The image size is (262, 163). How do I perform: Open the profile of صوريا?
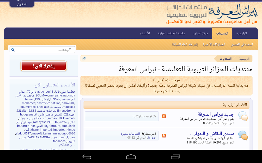152,138
